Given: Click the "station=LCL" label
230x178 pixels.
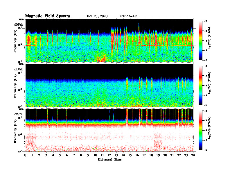Looking at the screenshot, I should (130, 16).
